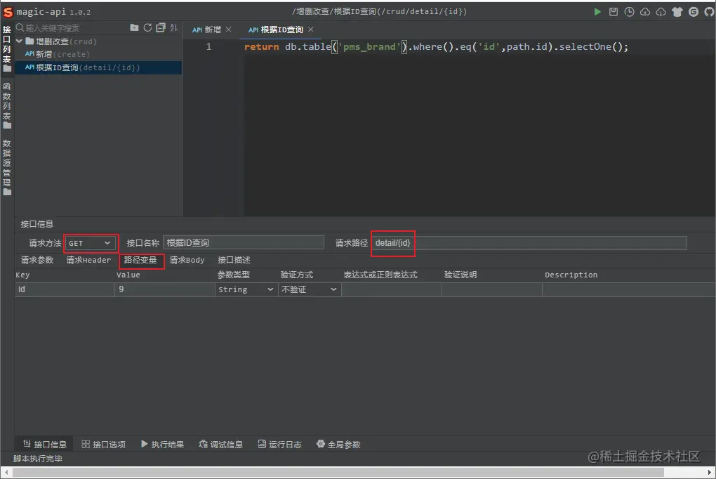This screenshot has width=716, height=479.
Task: Refresh the API list
Action: click(147, 28)
